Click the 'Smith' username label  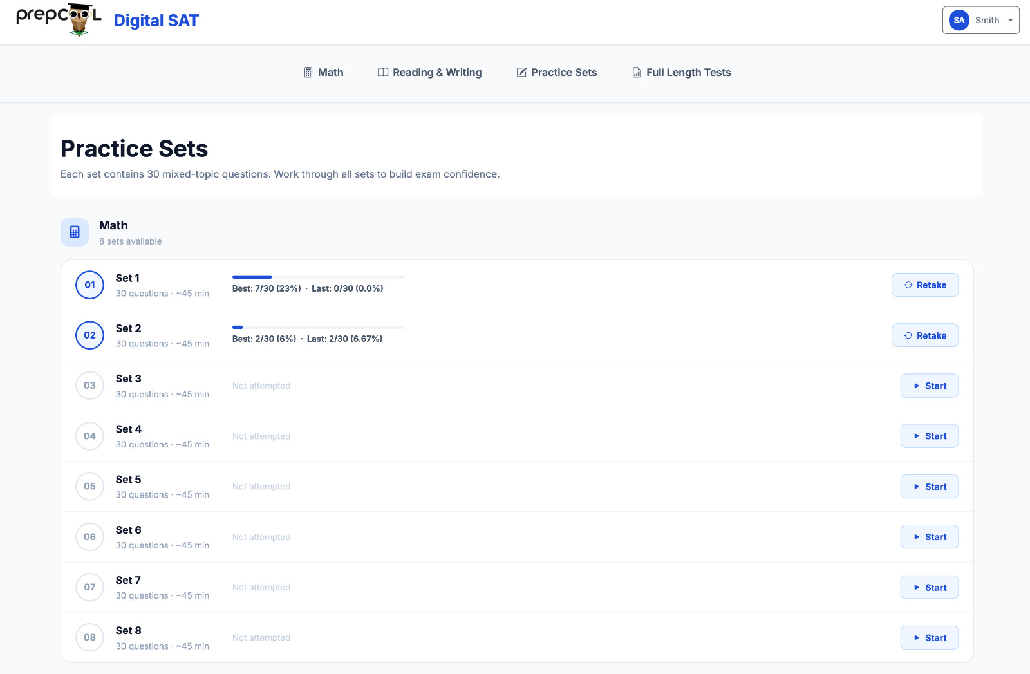click(987, 20)
